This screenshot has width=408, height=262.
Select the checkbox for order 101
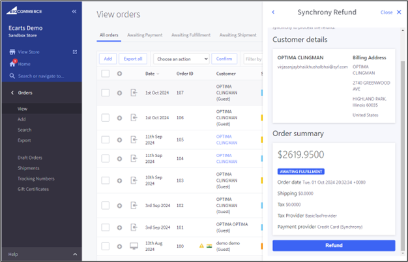point(106,227)
